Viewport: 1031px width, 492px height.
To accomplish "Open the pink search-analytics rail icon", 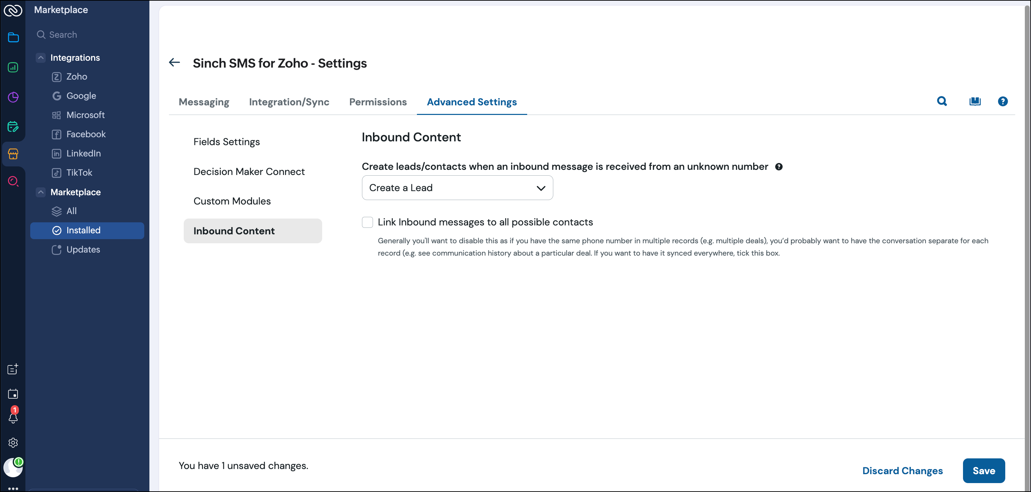I will point(13,181).
